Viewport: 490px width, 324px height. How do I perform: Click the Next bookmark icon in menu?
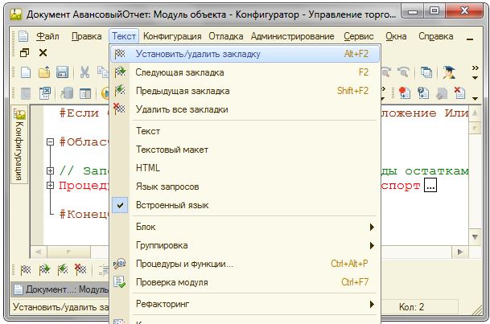120,72
